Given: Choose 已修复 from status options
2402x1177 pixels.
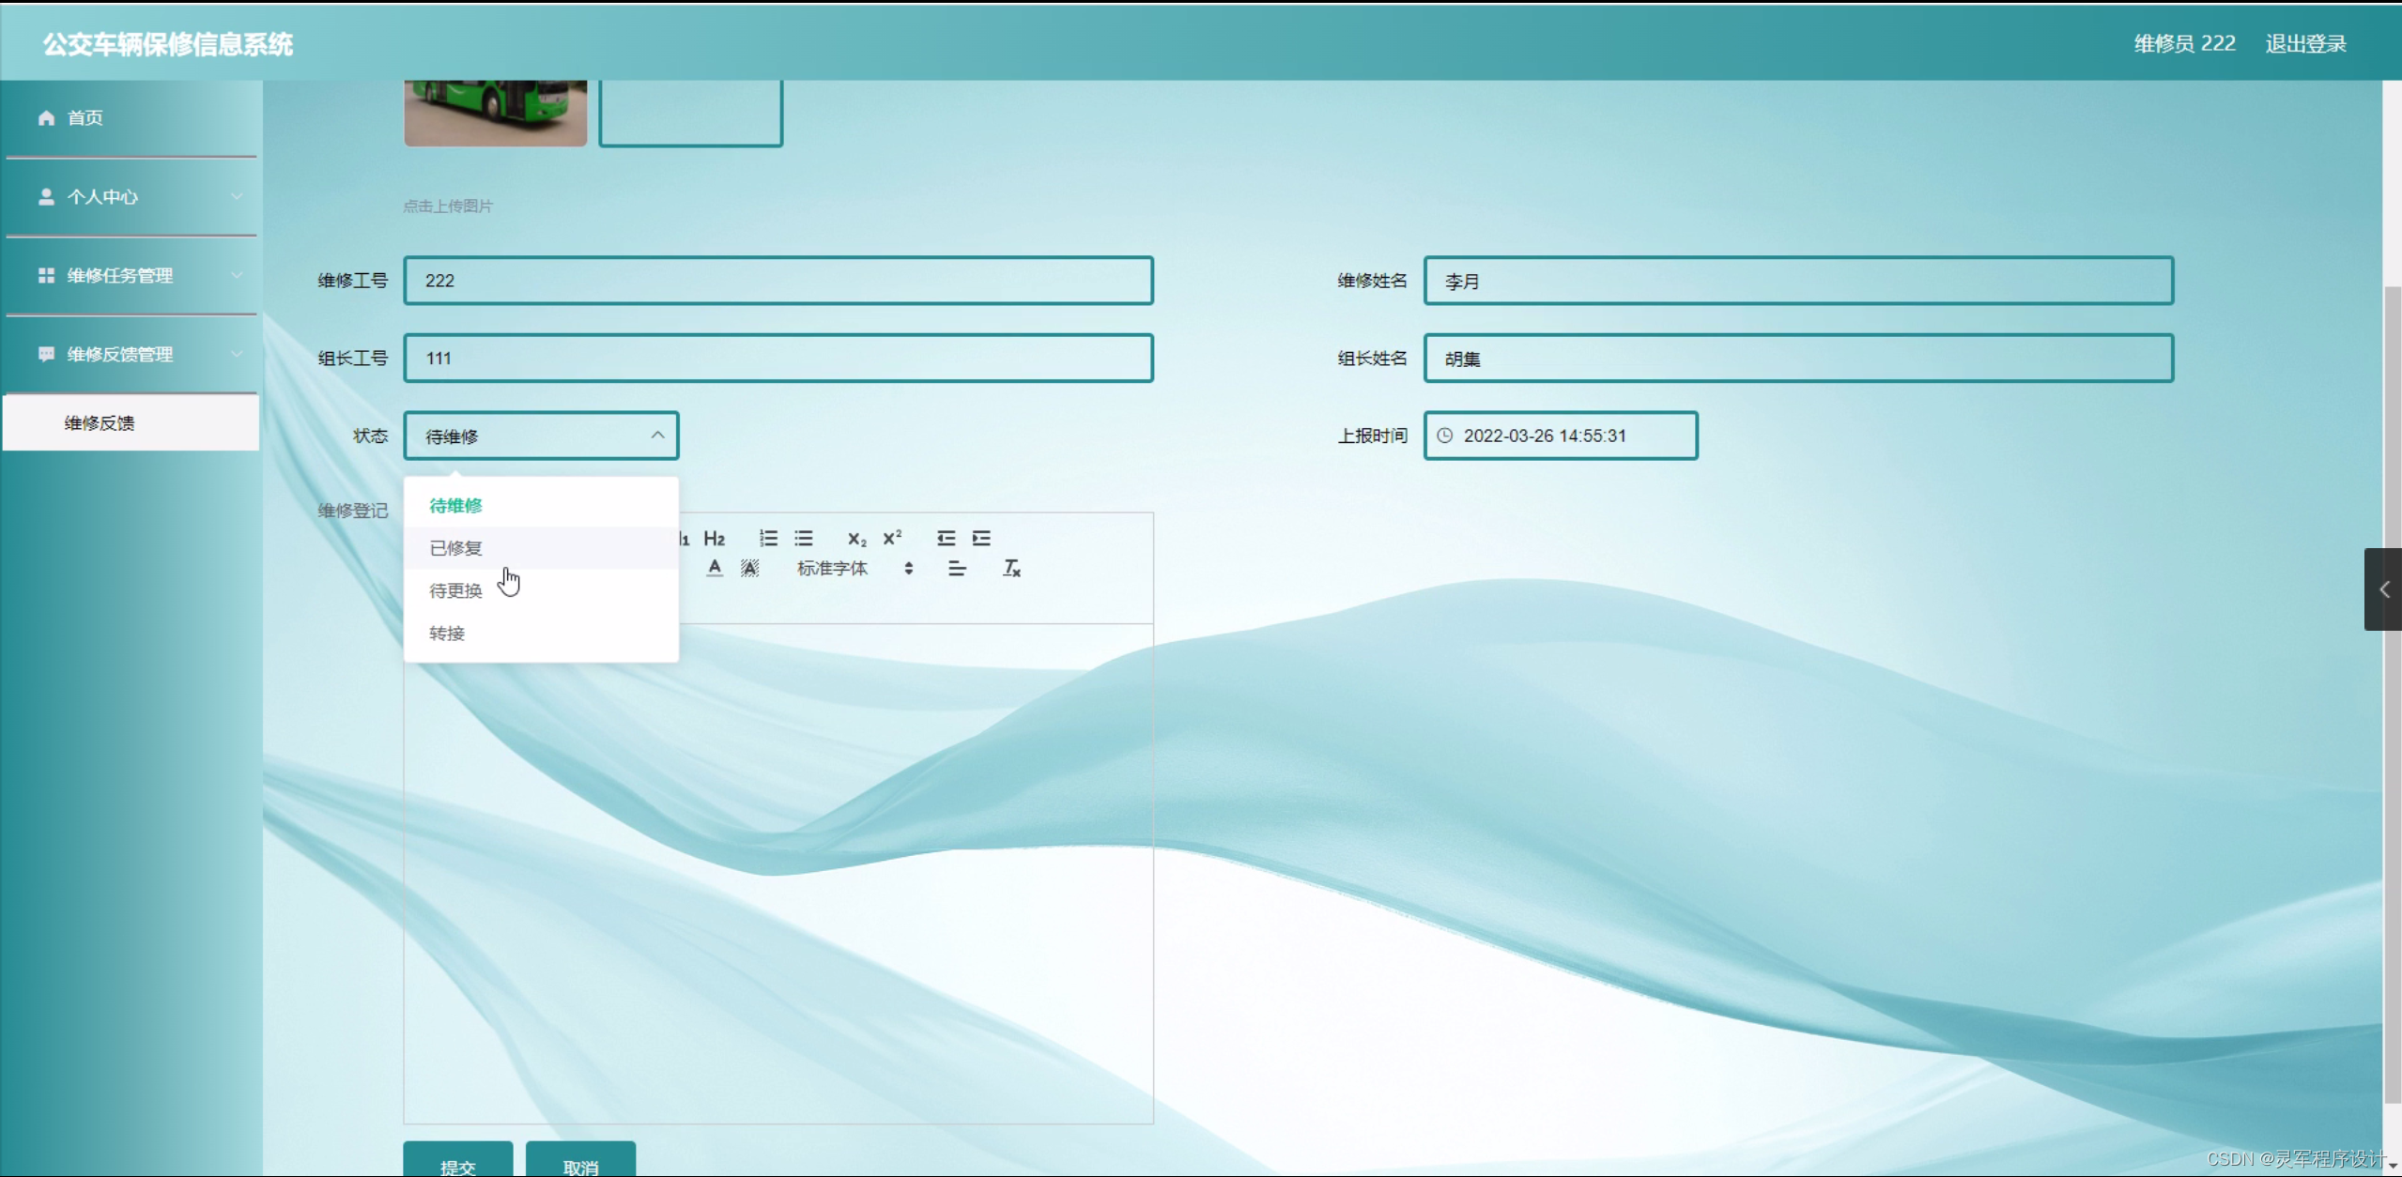Looking at the screenshot, I should click(456, 547).
